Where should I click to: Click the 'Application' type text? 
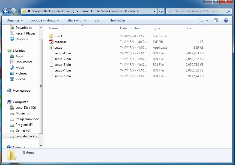pyautogui.click(x=161, y=47)
